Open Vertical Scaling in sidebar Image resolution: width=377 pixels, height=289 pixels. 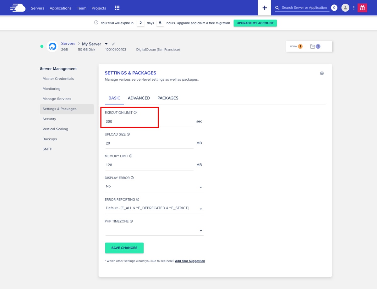click(67, 129)
